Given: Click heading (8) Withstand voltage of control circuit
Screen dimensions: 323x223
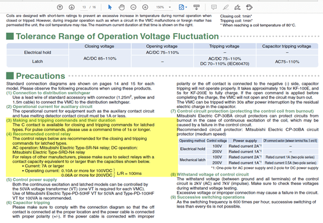Looking at the screenshot, I should [210, 174].
